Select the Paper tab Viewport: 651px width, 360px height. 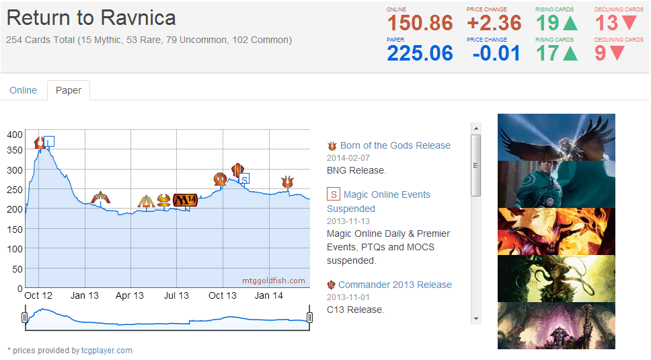(x=69, y=90)
